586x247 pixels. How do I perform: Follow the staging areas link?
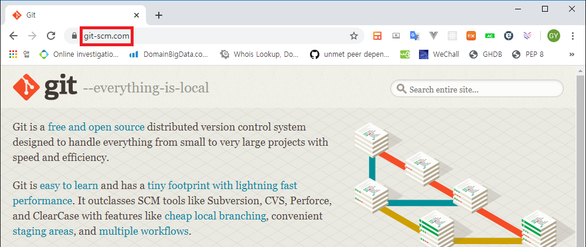[x=43, y=232]
